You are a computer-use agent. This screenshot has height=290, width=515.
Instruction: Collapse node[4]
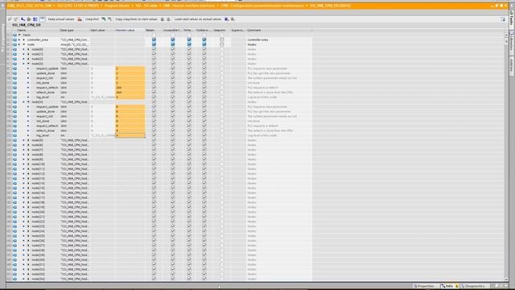pos(28,102)
